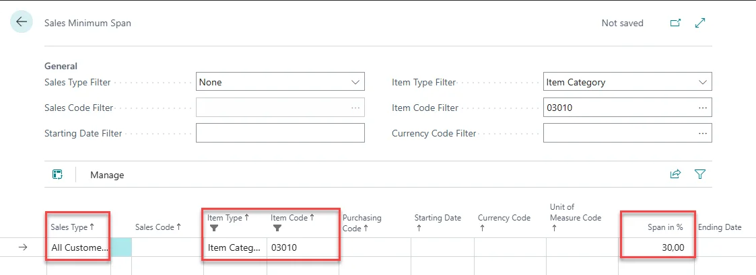Toggle the filter pane funnel icon

(700, 174)
